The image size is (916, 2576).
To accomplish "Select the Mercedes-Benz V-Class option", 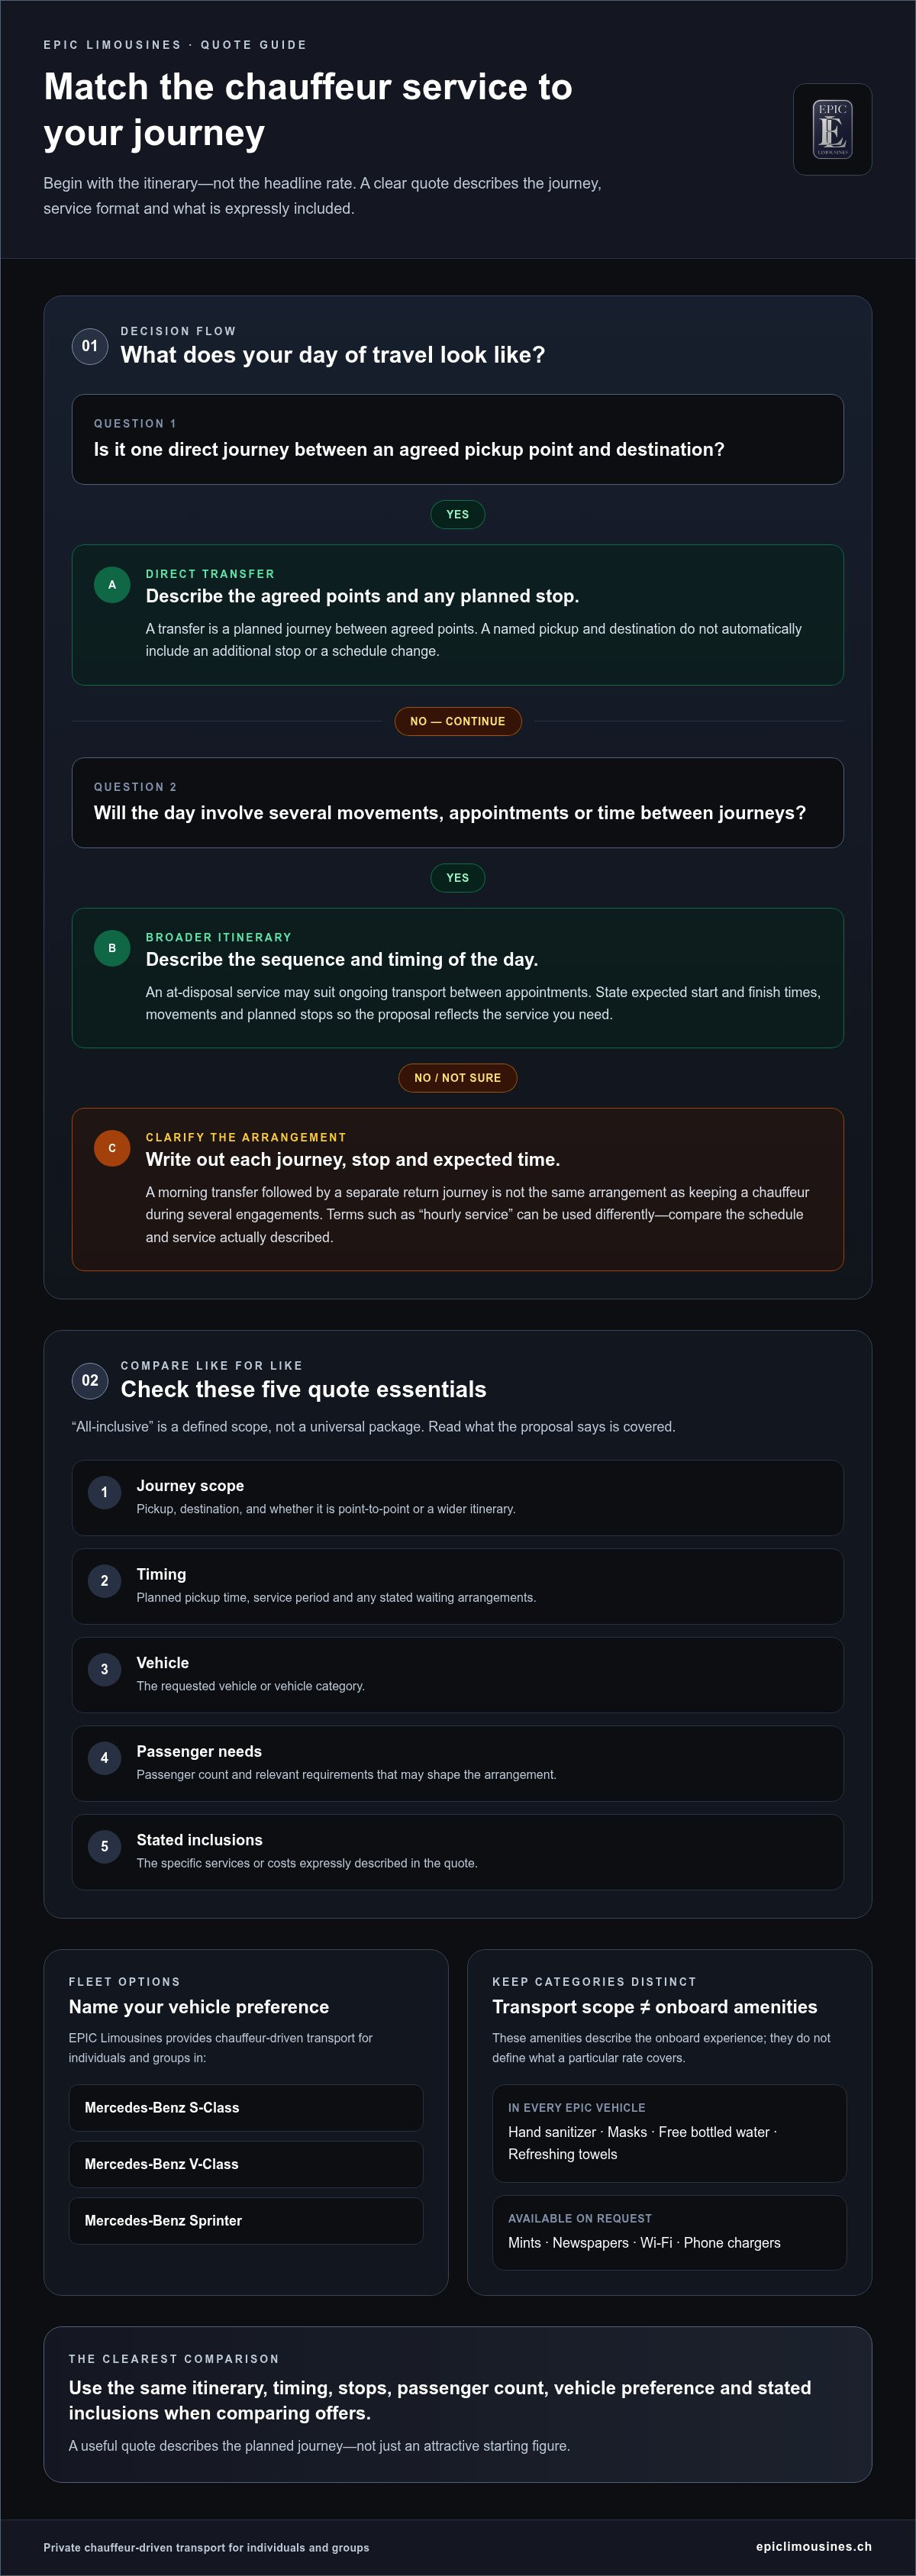I will click(246, 2164).
